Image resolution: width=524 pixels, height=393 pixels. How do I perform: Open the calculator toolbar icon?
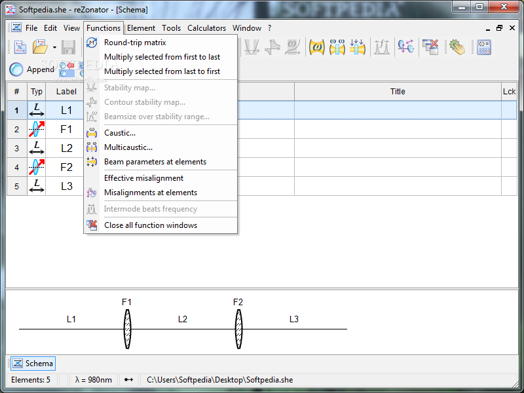tap(483, 47)
